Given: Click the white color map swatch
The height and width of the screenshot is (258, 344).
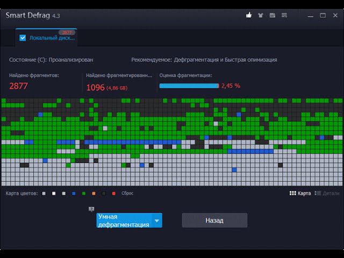Looking at the screenshot, I should (x=54, y=193).
